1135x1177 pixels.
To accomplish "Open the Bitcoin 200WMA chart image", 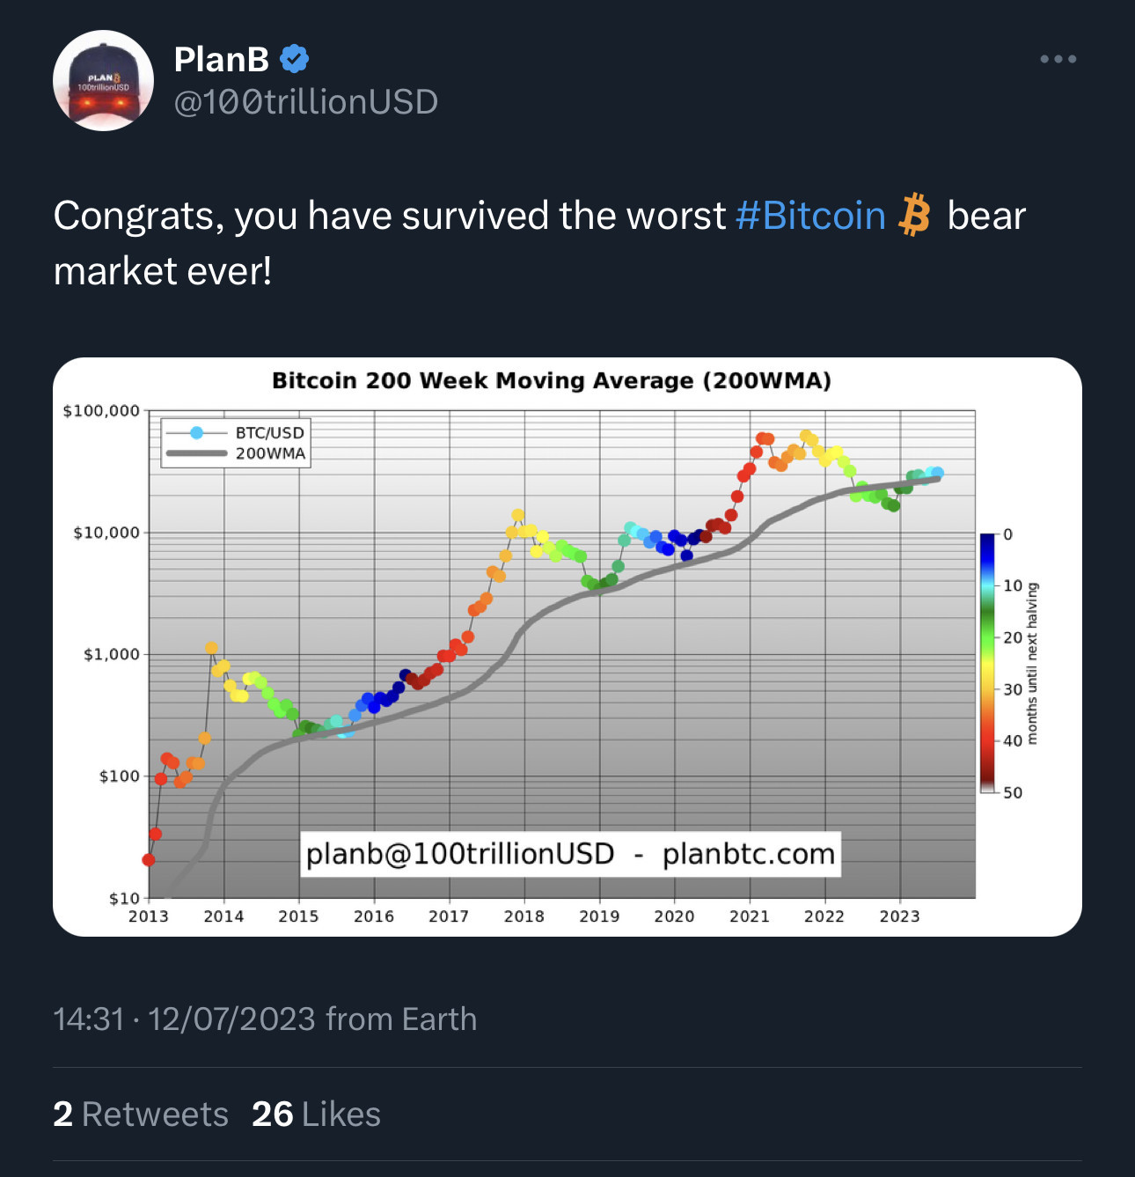I will point(567,647).
